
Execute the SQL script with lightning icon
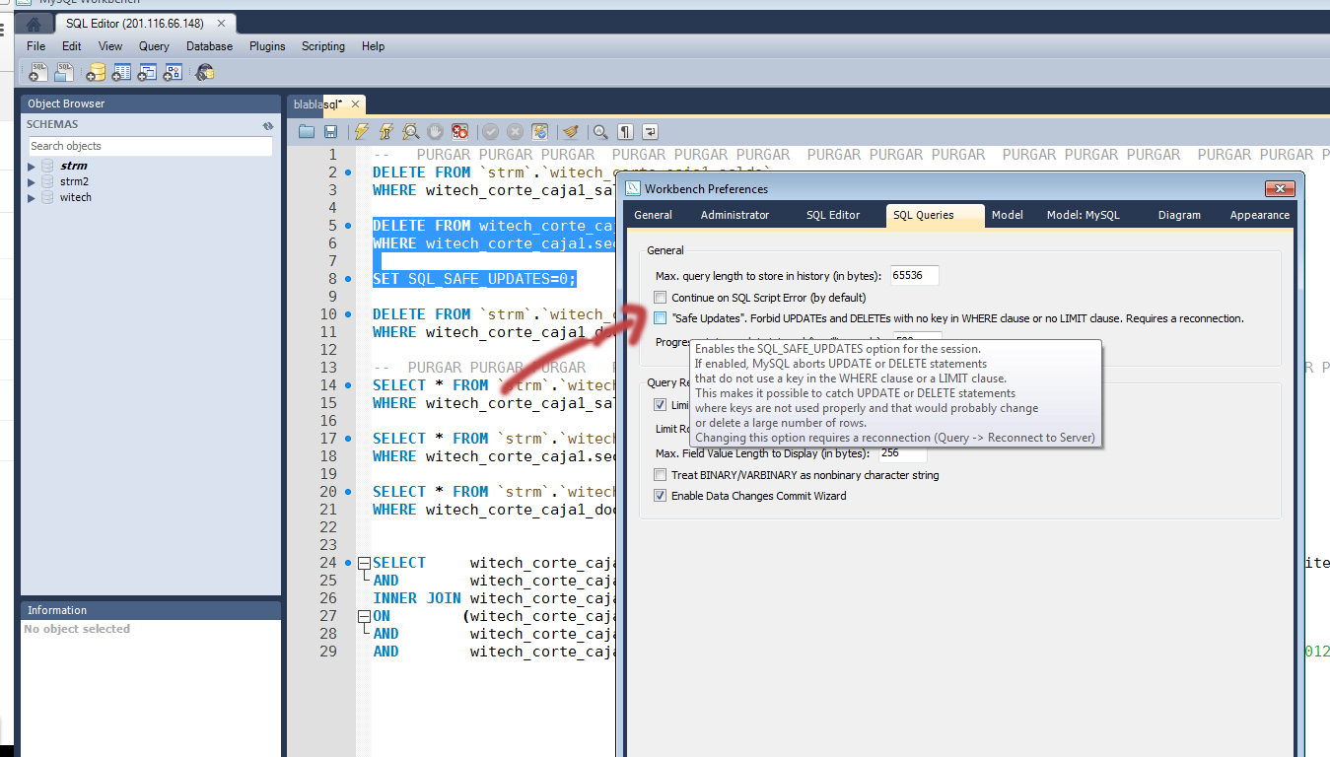point(362,131)
